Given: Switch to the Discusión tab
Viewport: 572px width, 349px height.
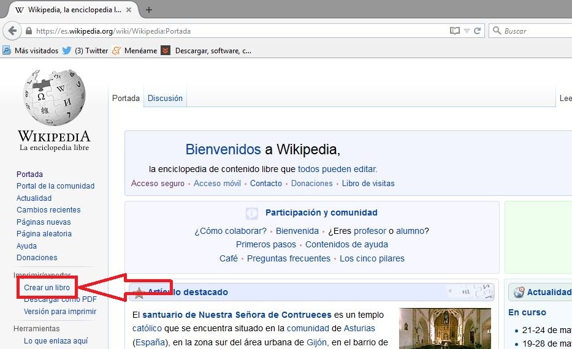Looking at the screenshot, I should coord(165,98).
